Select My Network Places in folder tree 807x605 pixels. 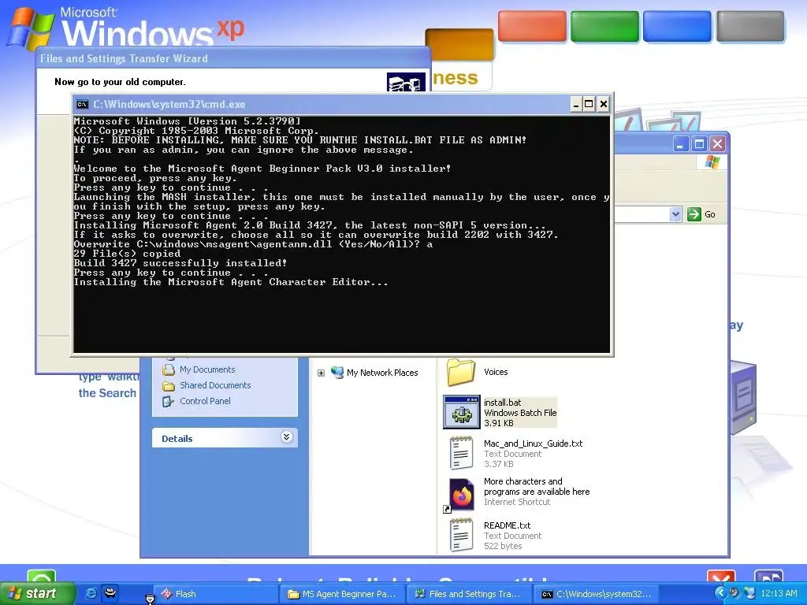point(382,373)
